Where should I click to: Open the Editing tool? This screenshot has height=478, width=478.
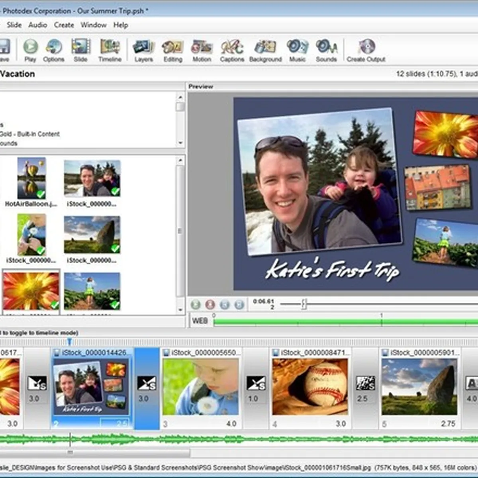[172, 47]
